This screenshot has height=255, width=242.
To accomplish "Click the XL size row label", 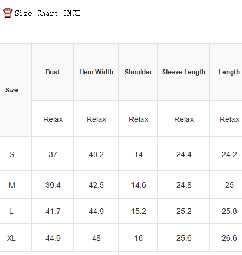I will point(11,238).
